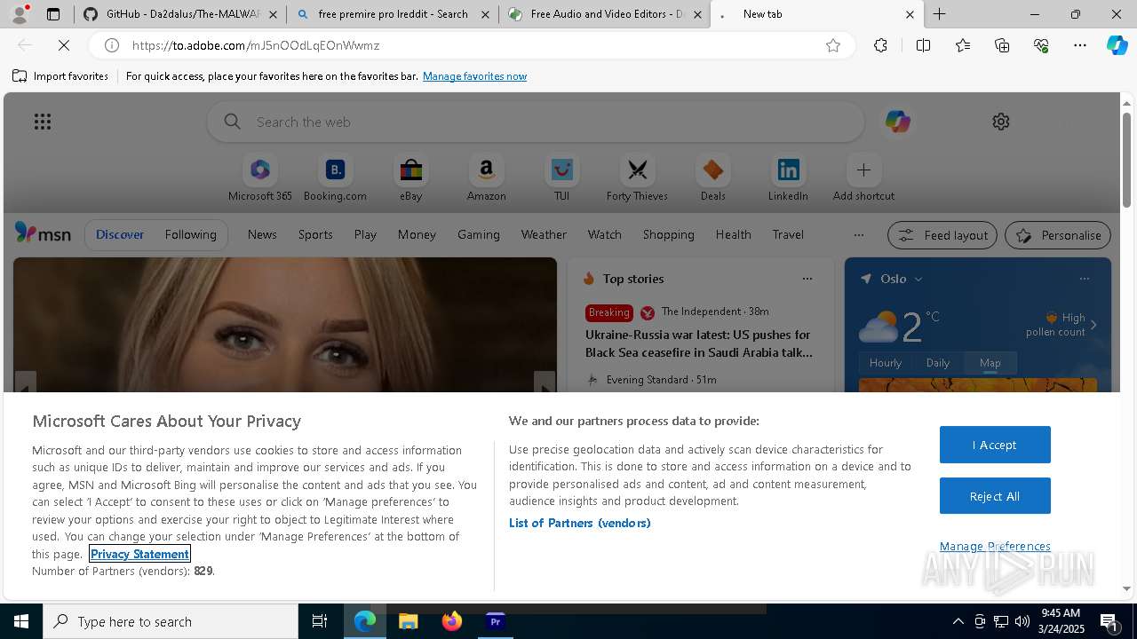
Task: Expand High pollen count arrow
Action: [1093, 325]
